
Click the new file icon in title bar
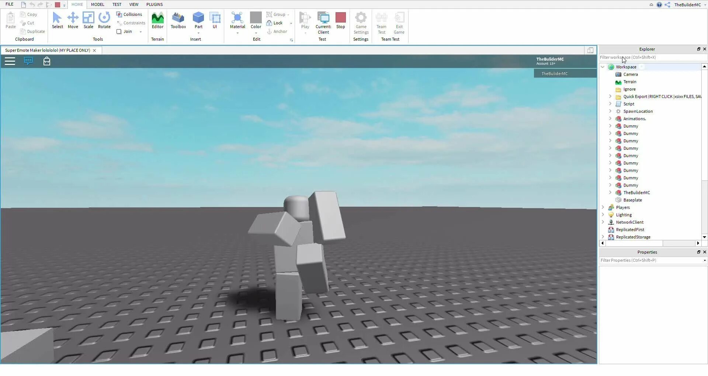(24, 4)
